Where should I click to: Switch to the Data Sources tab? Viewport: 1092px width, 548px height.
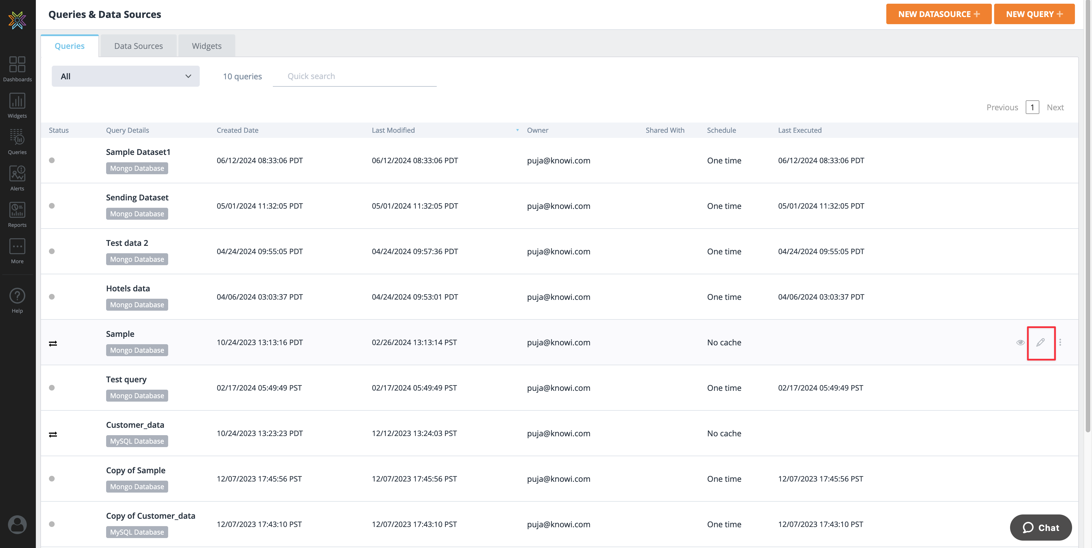click(138, 45)
